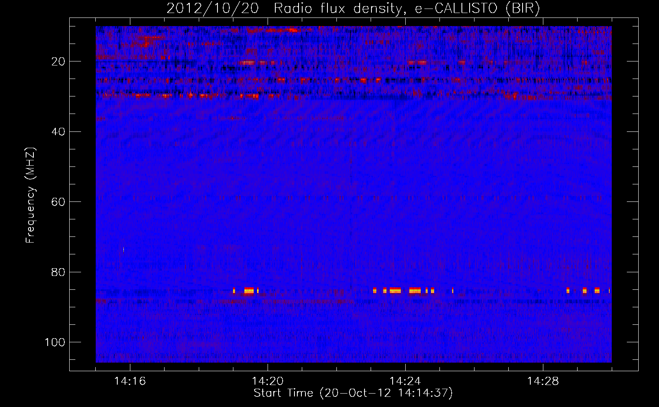
Task: Click the 14:24 time tick label
Action: [405, 381]
